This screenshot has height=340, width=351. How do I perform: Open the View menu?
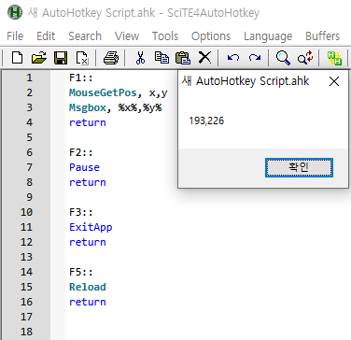[x=127, y=36]
